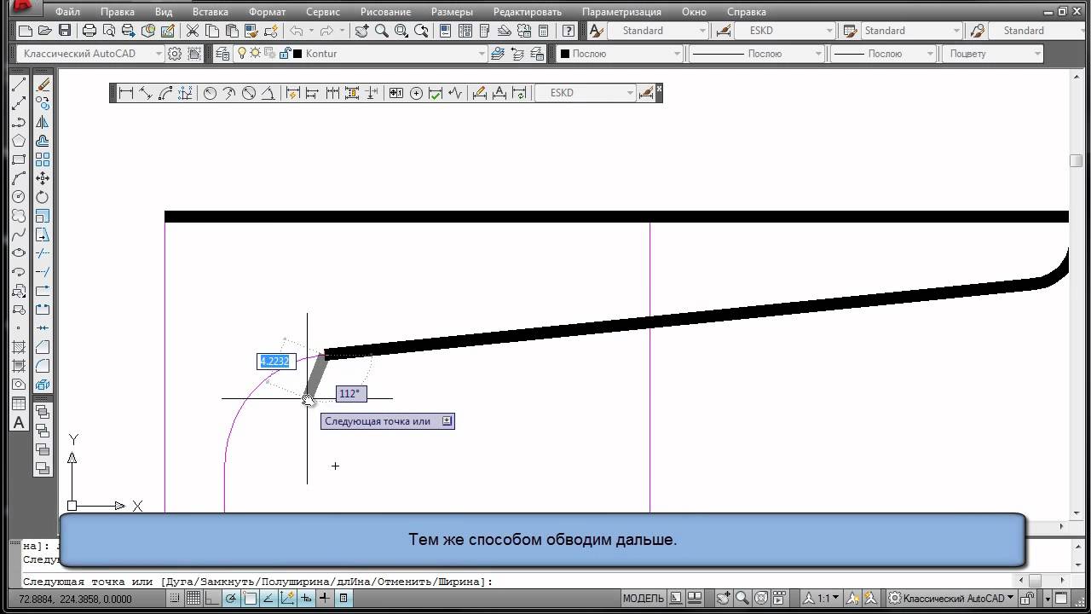The height and width of the screenshot is (614, 1091).
Task: Click the Linear dimension icon
Action: [x=126, y=93]
